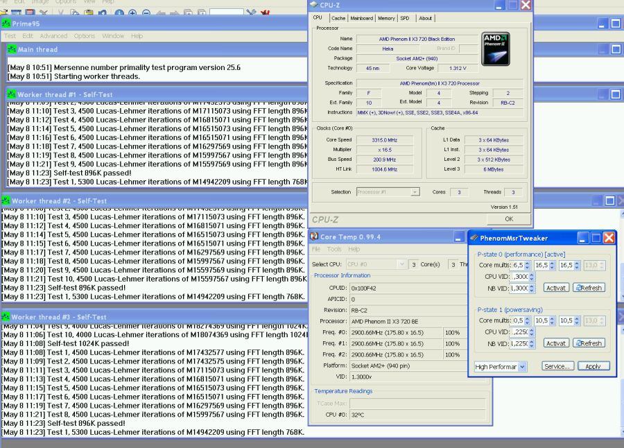Click the CPUID field 0x100F42 in Core Temp

[408, 288]
